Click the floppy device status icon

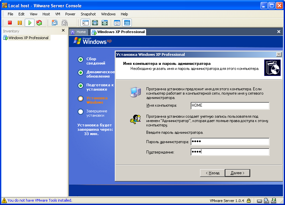pos(274,200)
